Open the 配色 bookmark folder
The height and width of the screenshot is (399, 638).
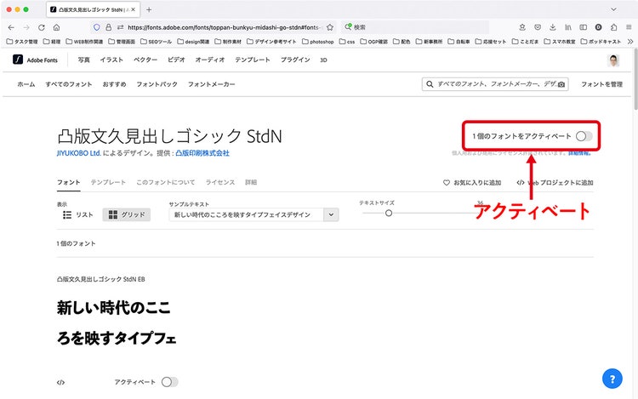pyautogui.click(x=402, y=42)
